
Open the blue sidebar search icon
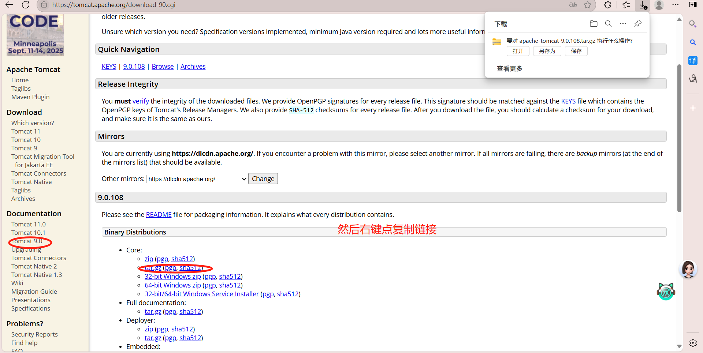[693, 42]
